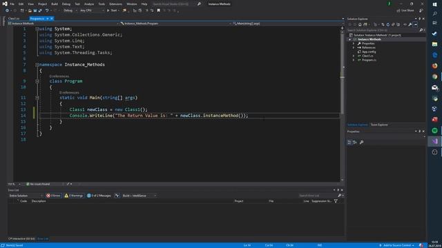Open the Edit menu

(21, 4)
